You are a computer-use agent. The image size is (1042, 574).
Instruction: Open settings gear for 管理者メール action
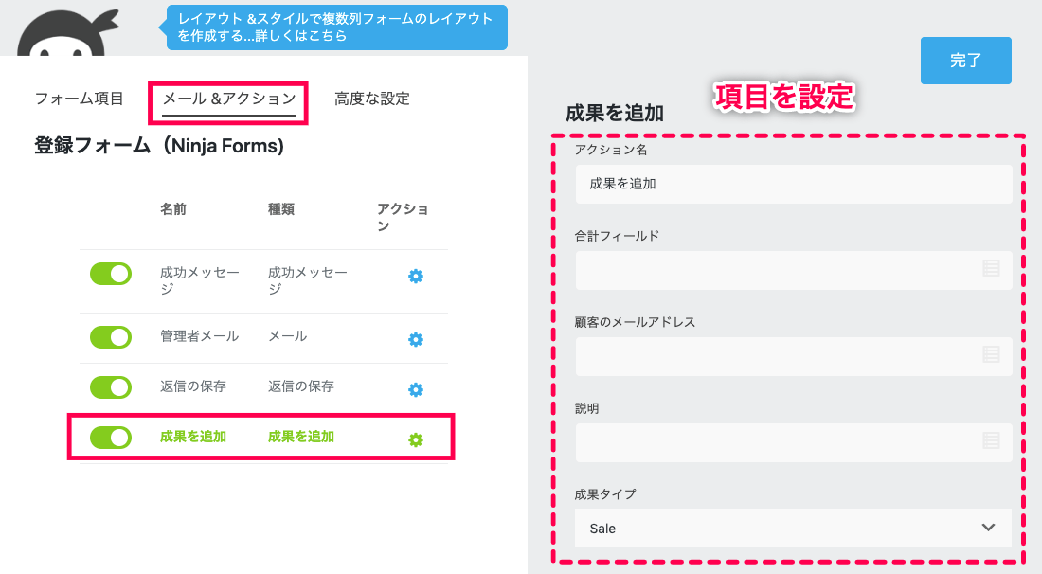[415, 339]
